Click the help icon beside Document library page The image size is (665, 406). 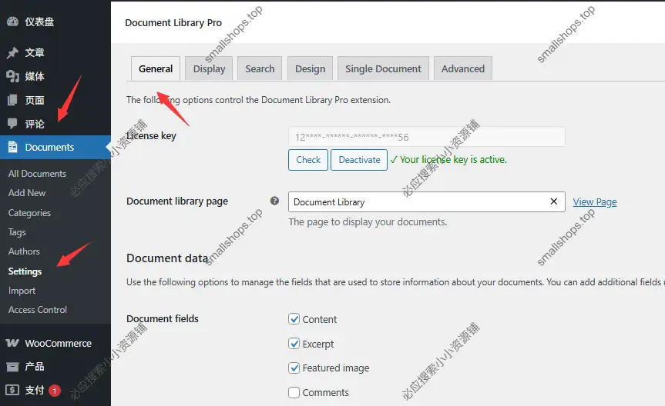(274, 201)
